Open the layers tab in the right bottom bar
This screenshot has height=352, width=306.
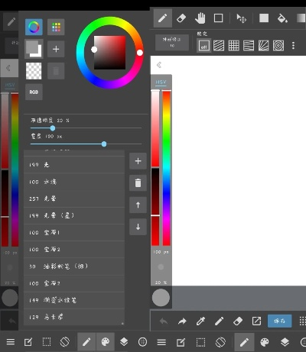coord(285,342)
